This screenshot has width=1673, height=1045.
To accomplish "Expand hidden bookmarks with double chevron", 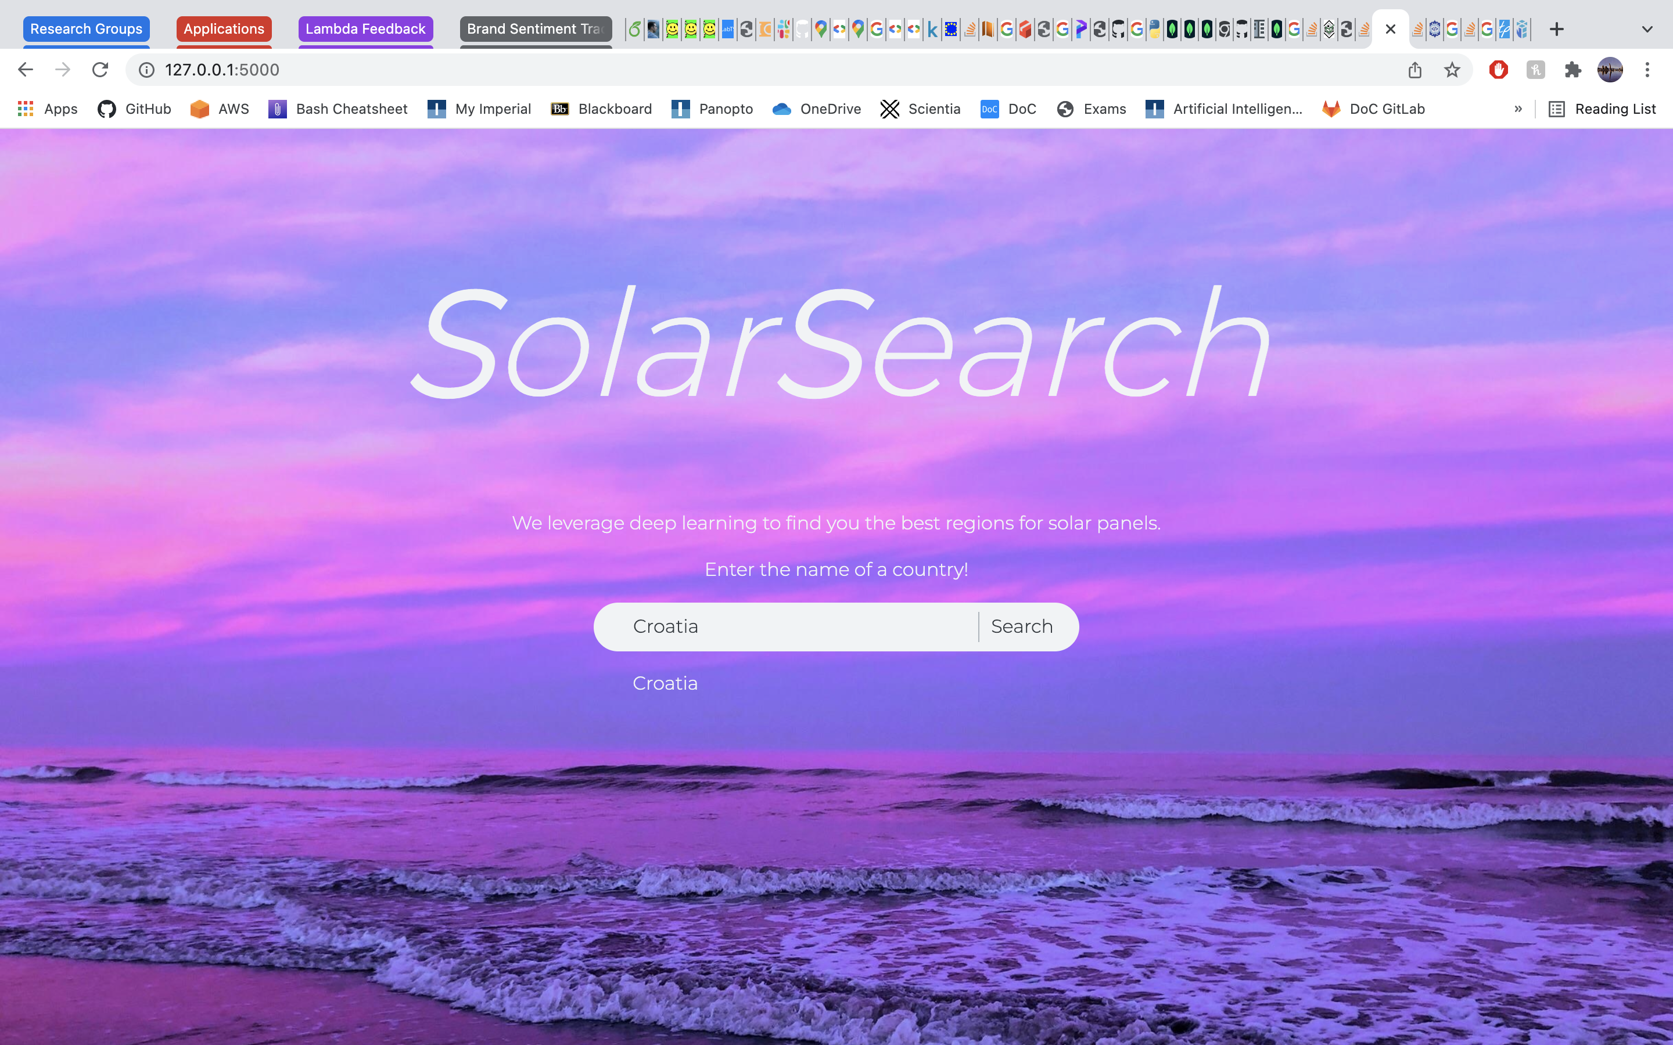I will click(1518, 109).
